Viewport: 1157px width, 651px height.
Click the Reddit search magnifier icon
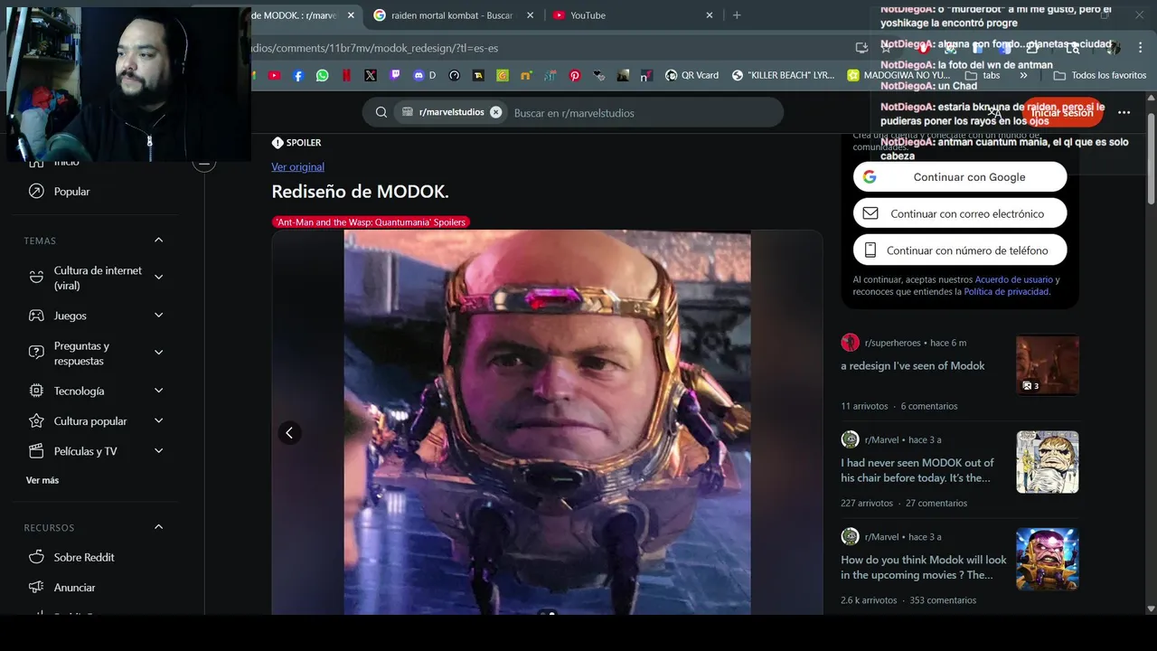[x=381, y=112]
